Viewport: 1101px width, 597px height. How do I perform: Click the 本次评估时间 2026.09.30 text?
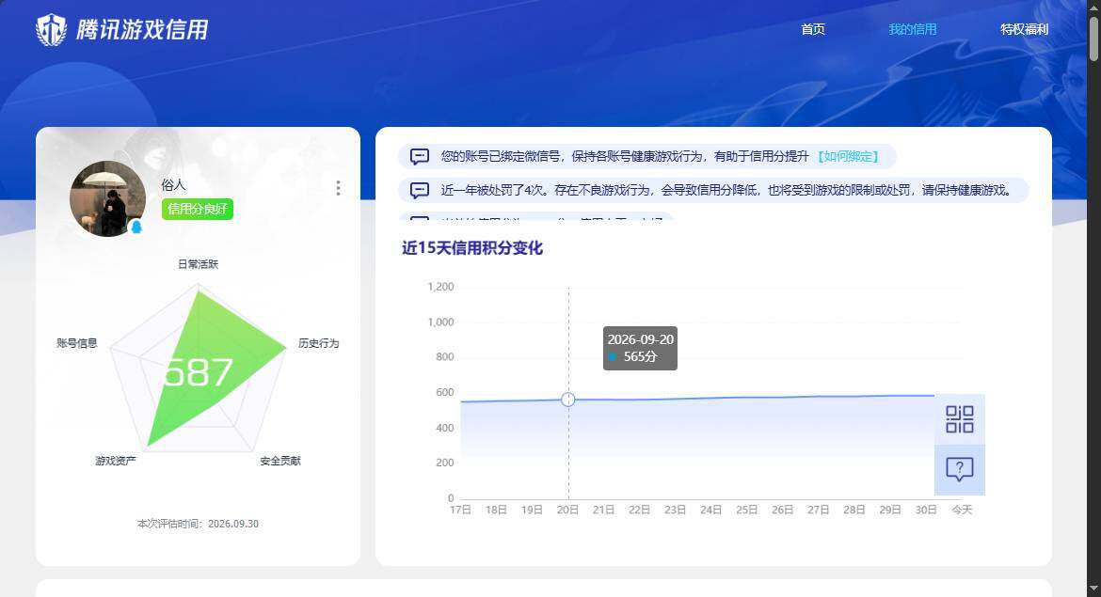click(198, 524)
